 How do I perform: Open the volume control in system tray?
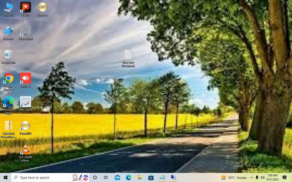click(x=262, y=177)
